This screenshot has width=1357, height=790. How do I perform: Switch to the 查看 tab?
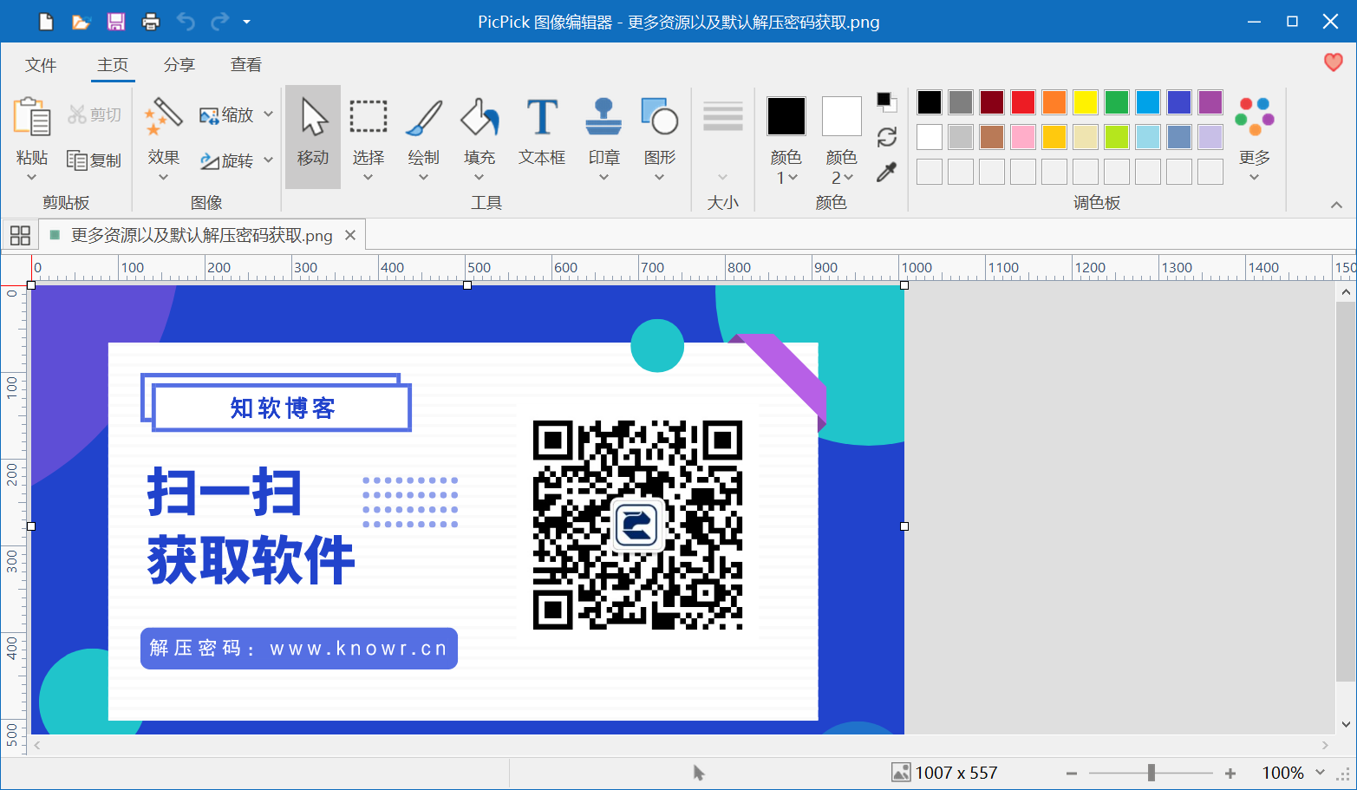(x=246, y=65)
